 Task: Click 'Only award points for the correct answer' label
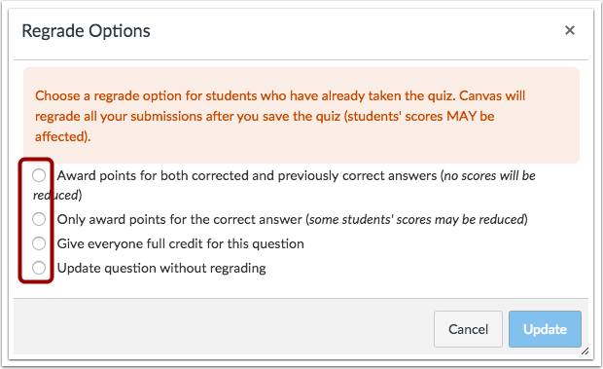pyautogui.click(x=180, y=220)
